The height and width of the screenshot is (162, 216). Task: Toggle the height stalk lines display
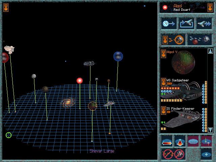tap(206, 141)
